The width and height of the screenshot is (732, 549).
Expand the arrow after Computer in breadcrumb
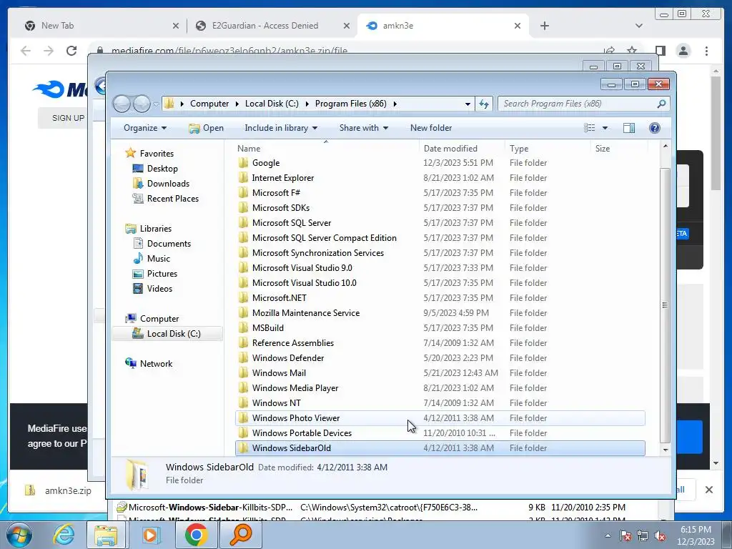(x=237, y=104)
